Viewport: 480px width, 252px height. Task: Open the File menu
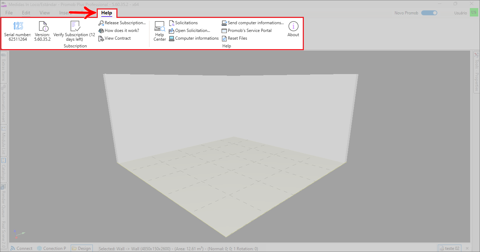coord(9,13)
